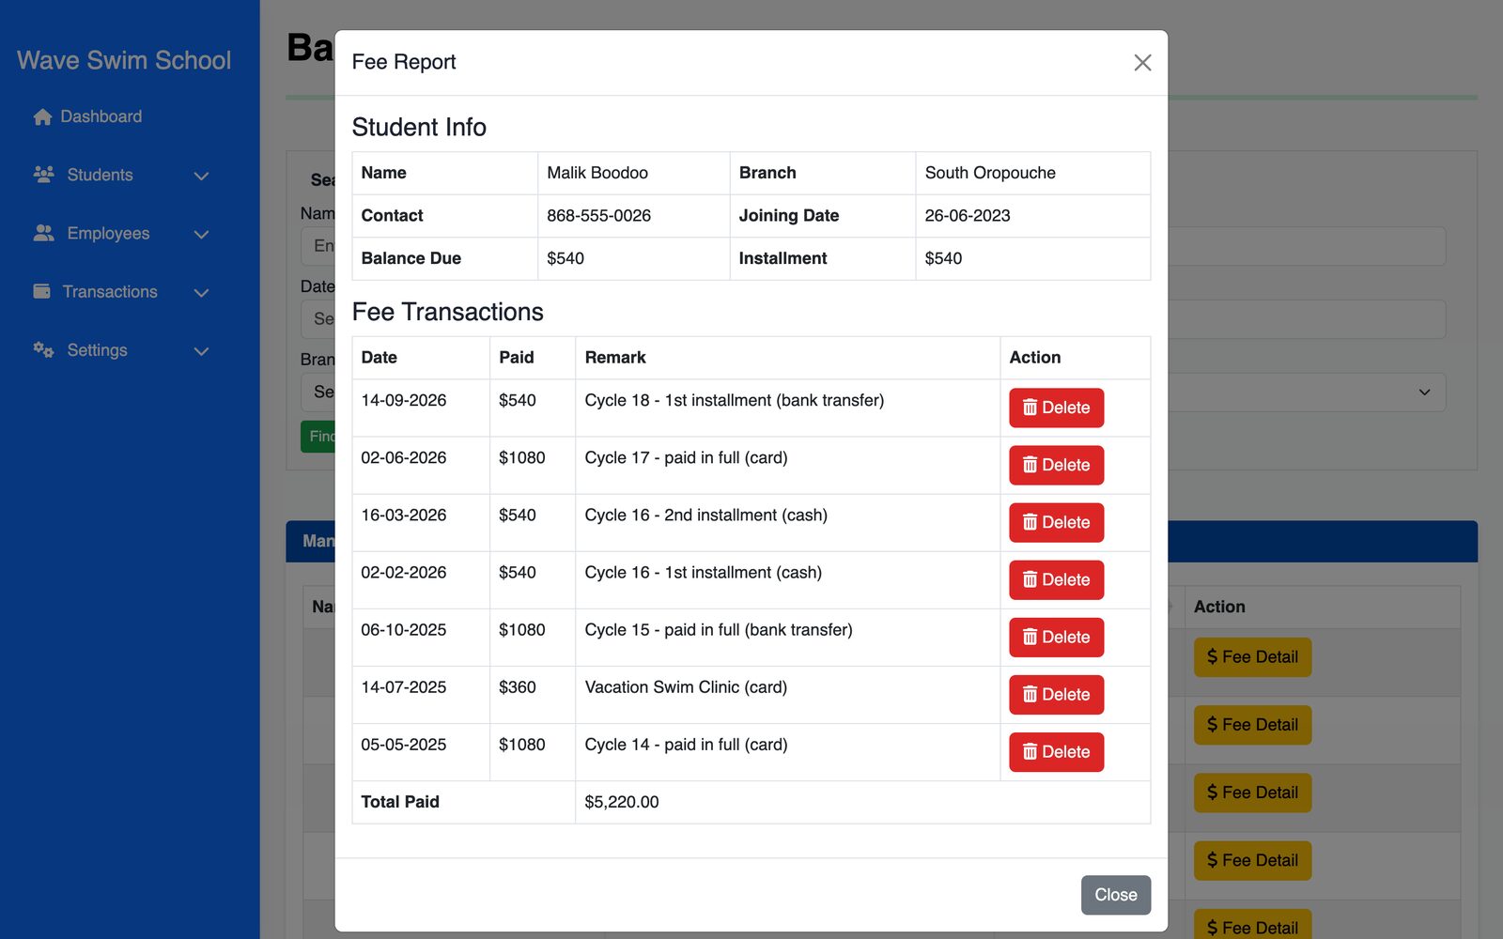
Task: Open the Branch dropdown behind the dialog
Action: click(x=1424, y=393)
